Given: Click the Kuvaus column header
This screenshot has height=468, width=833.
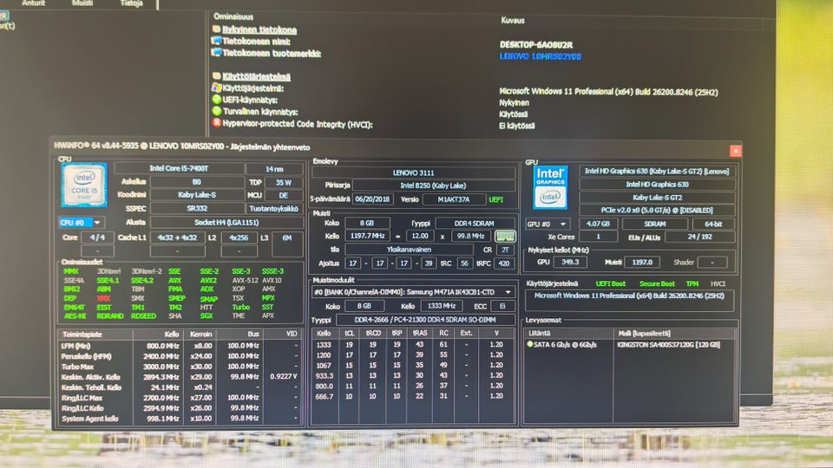Looking at the screenshot, I should pos(513,20).
